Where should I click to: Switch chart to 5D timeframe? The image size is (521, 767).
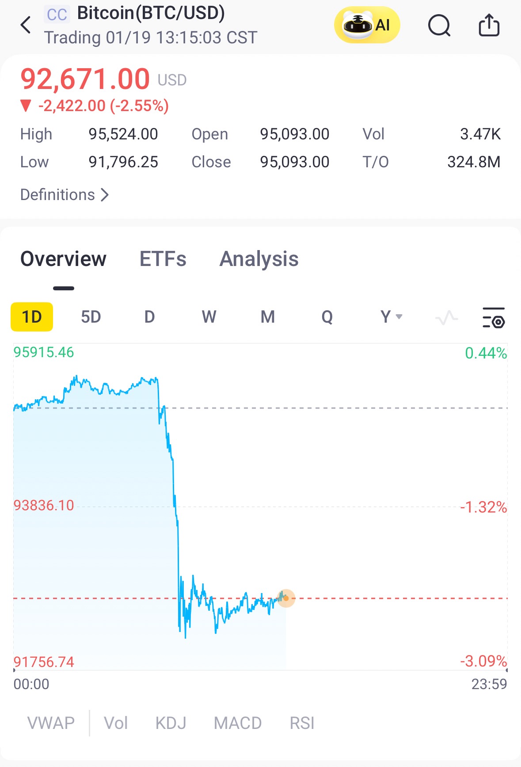[x=91, y=317]
